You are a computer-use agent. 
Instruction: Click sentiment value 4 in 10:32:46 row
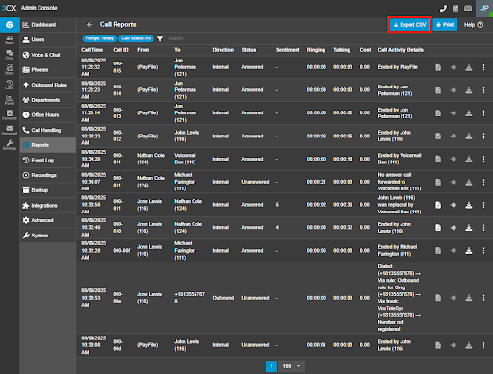click(277, 227)
